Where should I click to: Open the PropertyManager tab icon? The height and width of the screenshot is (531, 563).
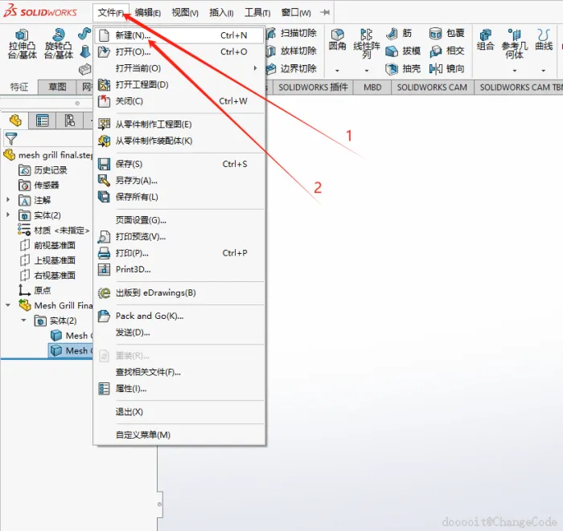(42, 120)
